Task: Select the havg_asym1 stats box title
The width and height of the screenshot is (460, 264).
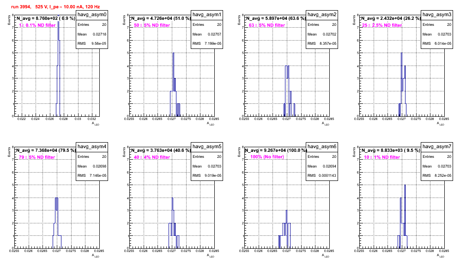Action: pos(207,14)
